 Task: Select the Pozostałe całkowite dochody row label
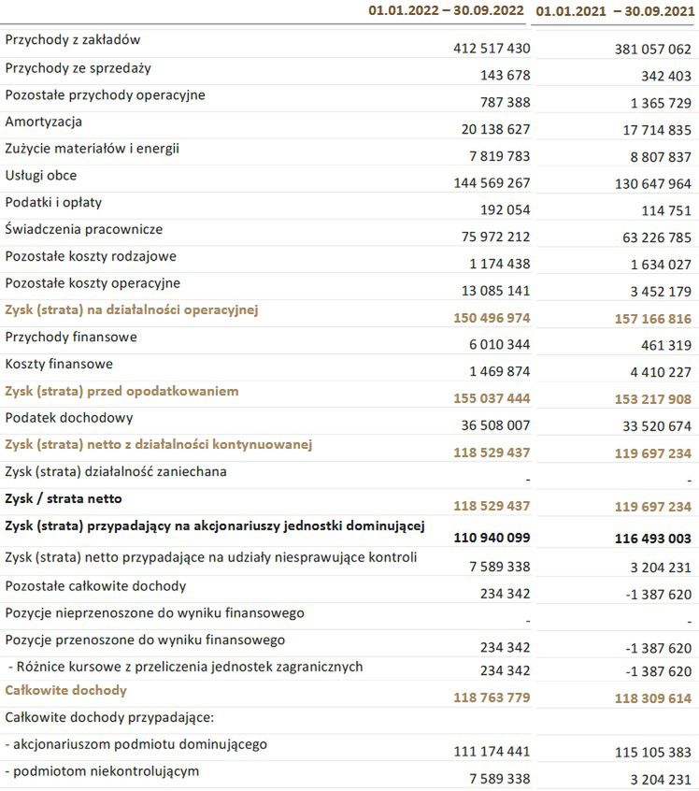[x=95, y=586]
